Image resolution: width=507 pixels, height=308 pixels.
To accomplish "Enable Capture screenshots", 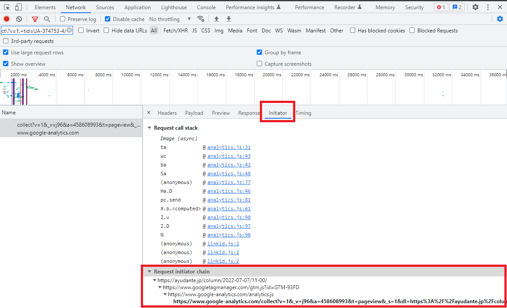I will [259, 64].
